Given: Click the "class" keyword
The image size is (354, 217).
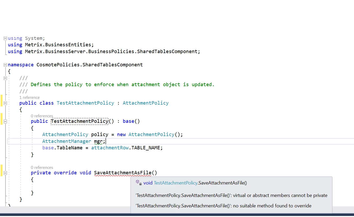Looking at the screenshot, I should (x=47, y=103).
